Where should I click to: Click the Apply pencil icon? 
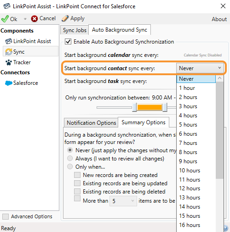(65, 18)
